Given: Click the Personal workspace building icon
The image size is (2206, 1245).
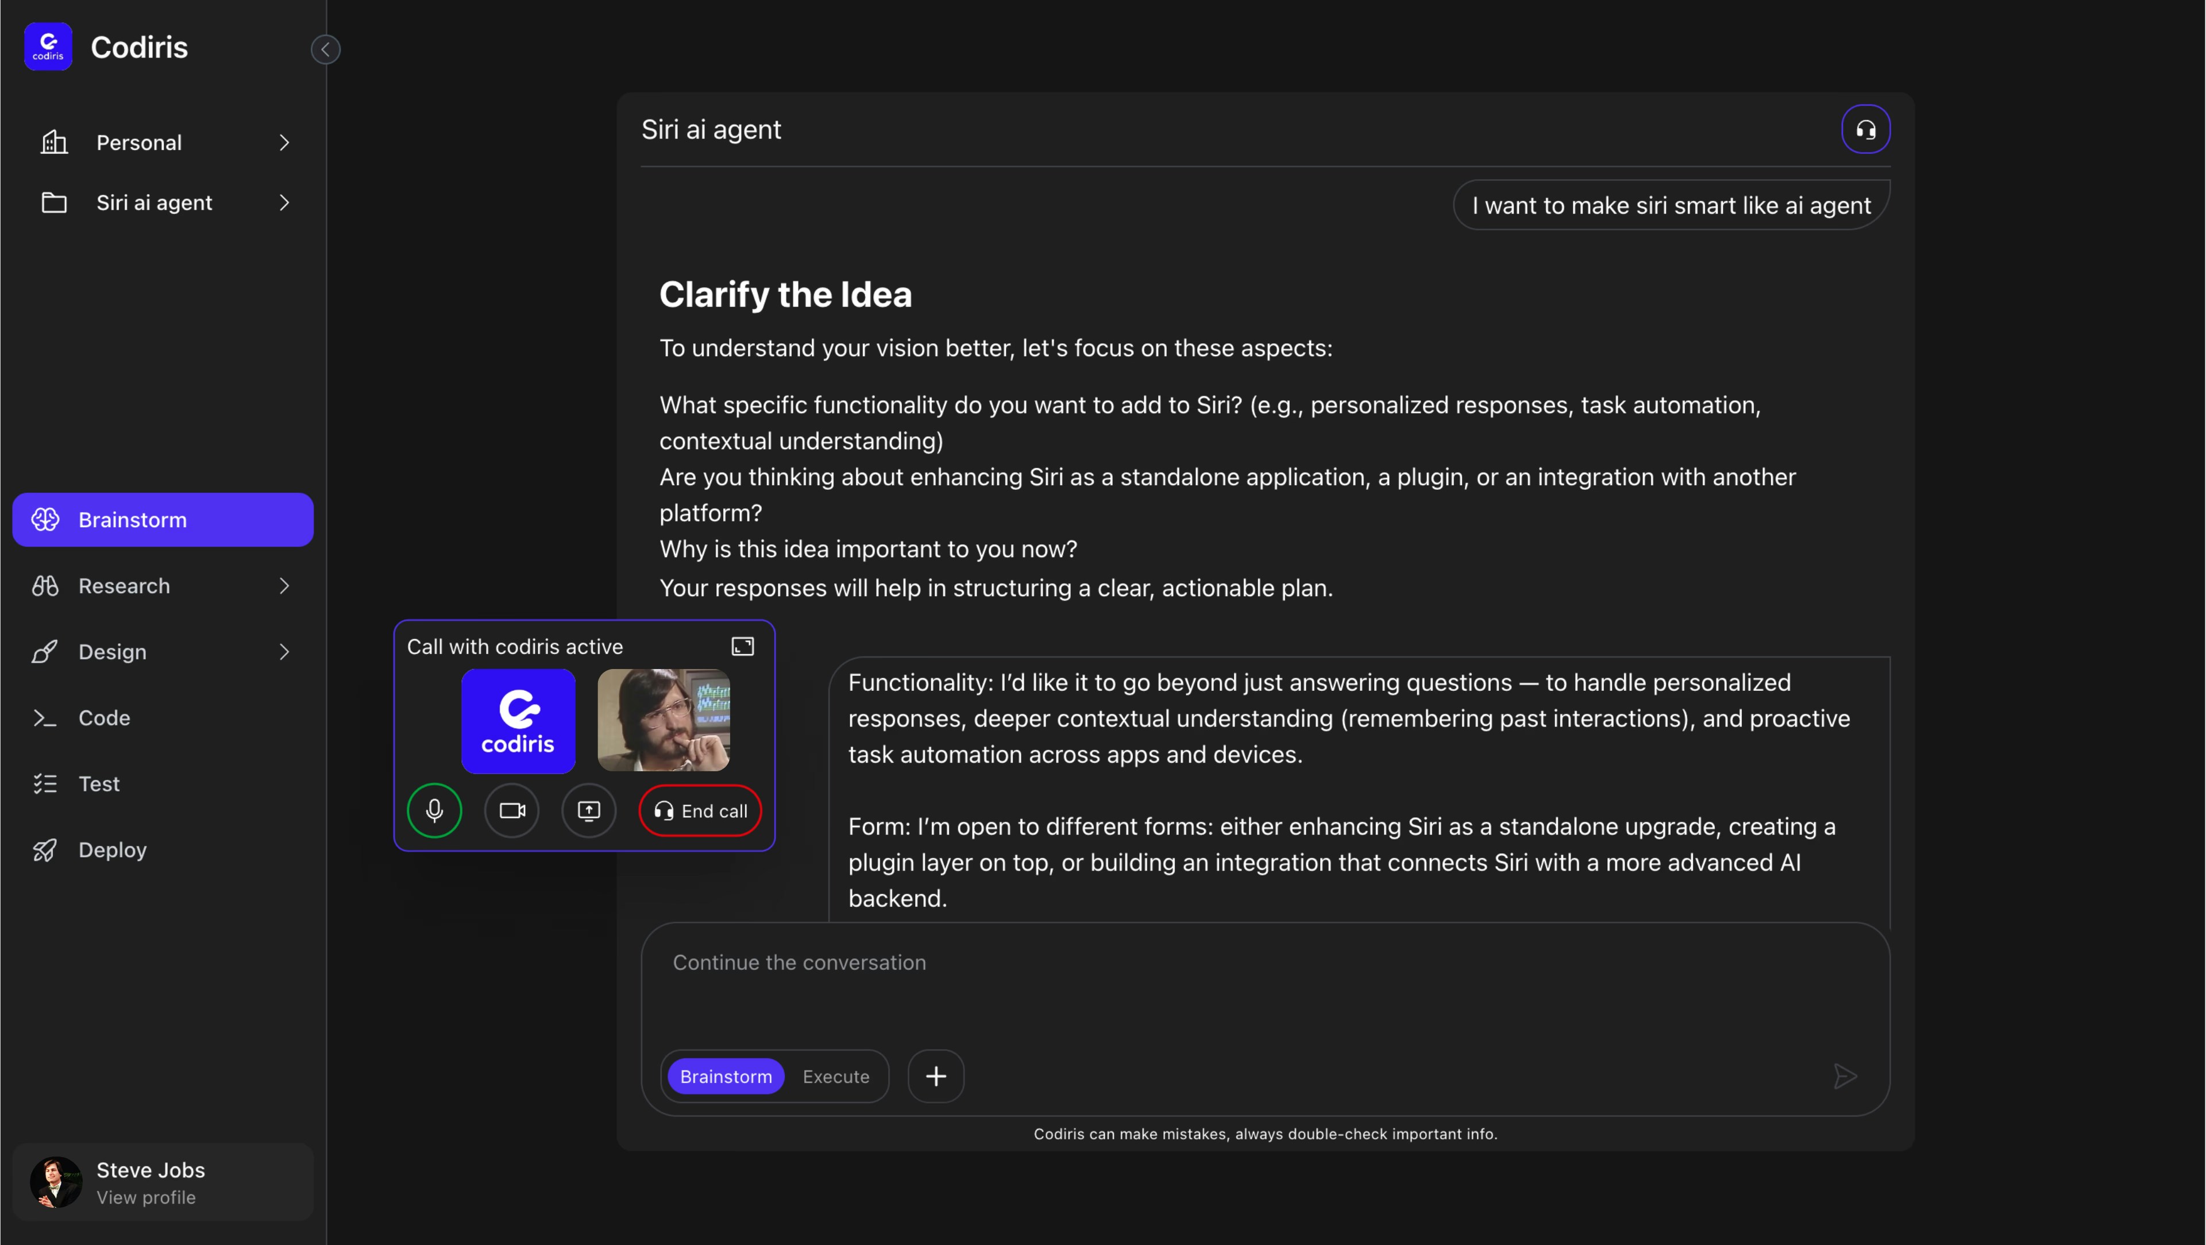Looking at the screenshot, I should (54, 142).
